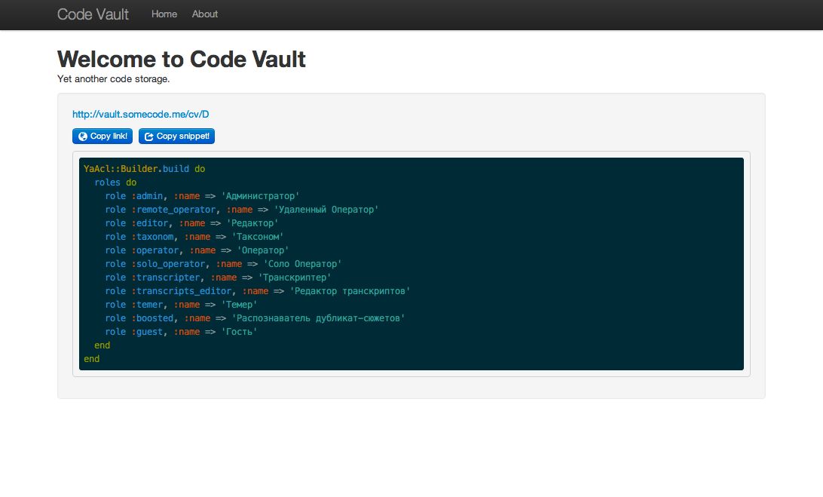Viewport: 823px width, 497px height.
Task: Select the roles do line in the code
Action: click(x=115, y=182)
